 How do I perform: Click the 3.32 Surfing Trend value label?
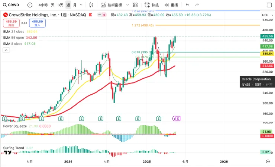pyautogui.click(x=266, y=152)
